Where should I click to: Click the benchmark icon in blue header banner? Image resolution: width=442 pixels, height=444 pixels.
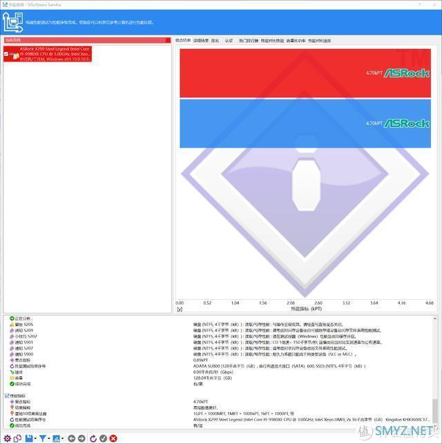12,22
